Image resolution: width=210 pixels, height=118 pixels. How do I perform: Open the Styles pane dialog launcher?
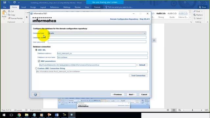191,22
